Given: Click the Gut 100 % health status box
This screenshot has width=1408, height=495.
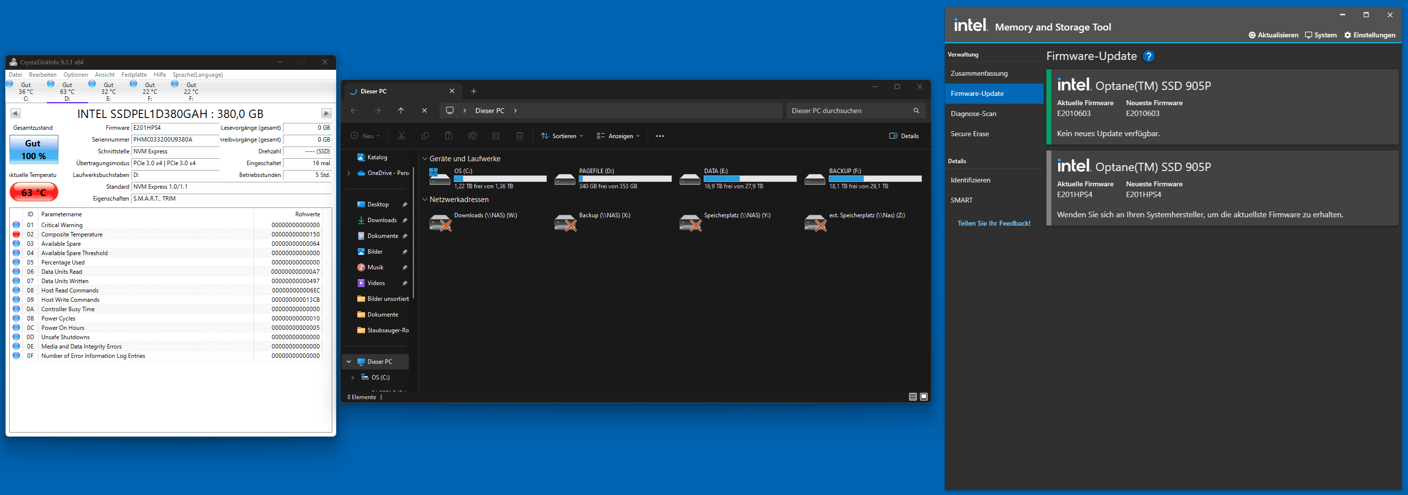Looking at the screenshot, I should [33, 149].
